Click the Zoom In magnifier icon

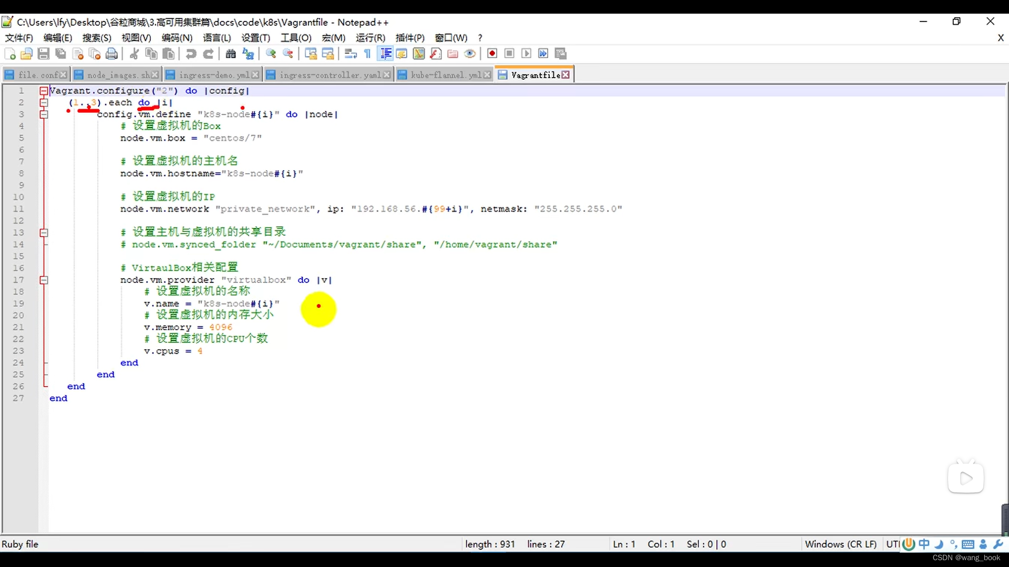271,54
